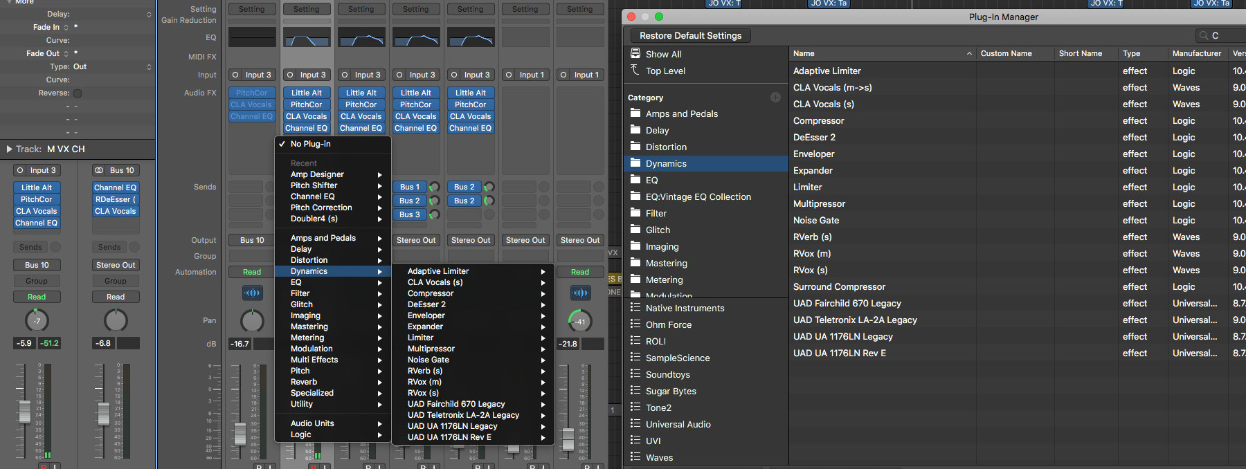The image size is (1246, 469).
Task: Click the Stereo Out output button on the second inspector strip
Action: (x=116, y=265)
